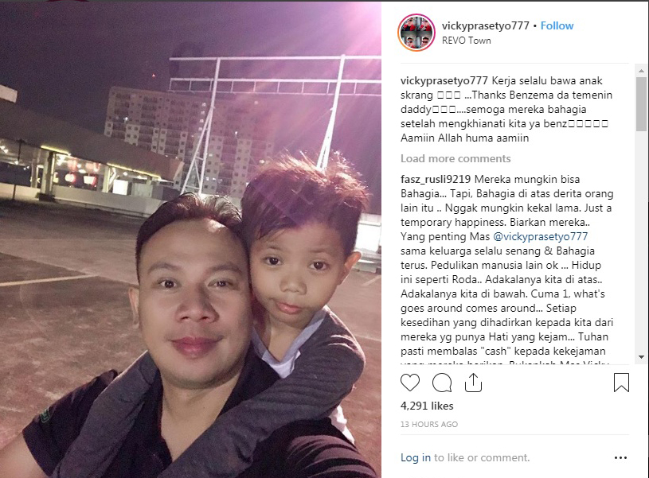Open vickyprasetyo777's profile picture
Screen dimensions: 649x478
click(x=416, y=33)
